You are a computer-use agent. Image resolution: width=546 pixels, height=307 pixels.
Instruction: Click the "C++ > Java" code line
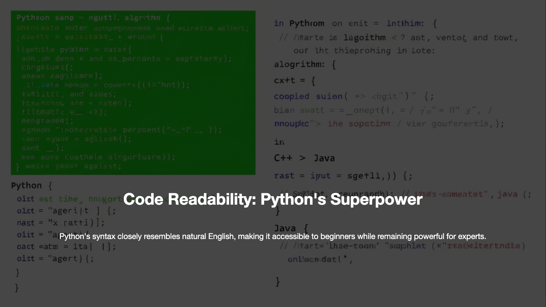pyautogui.click(x=304, y=158)
